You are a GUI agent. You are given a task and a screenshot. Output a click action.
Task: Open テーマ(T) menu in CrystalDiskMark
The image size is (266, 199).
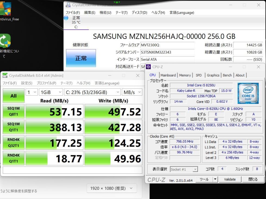(66, 83)
